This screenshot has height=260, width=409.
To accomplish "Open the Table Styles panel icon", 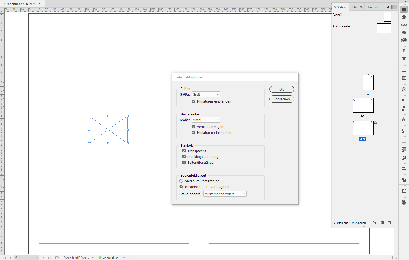I will coord(404,149).
